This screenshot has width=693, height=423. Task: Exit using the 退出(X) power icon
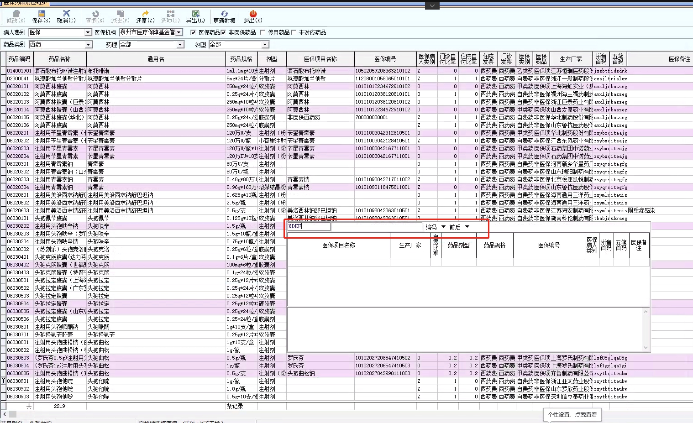(x=252, y=17)
